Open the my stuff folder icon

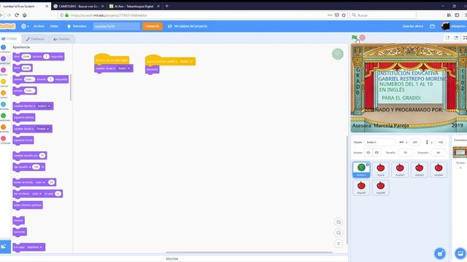(x=433, y=26)
